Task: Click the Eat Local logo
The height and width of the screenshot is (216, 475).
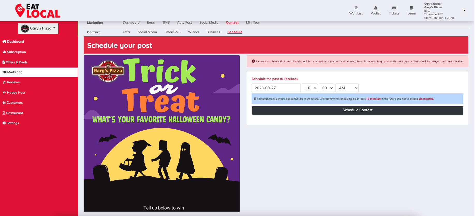Action: [38, 11]
